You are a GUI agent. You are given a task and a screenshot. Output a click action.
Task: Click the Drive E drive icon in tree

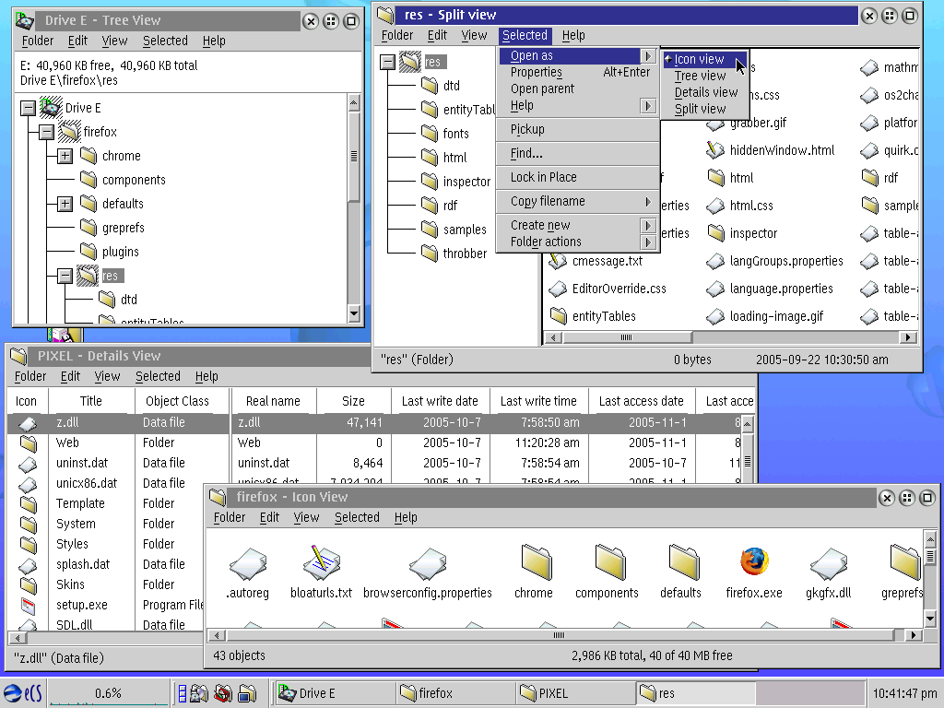click(x=51, y=108)
